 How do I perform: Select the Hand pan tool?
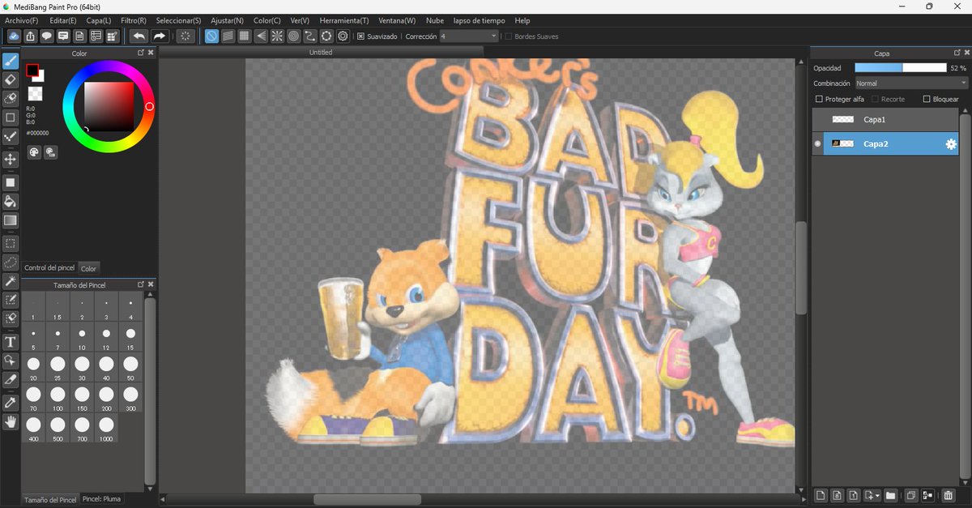(x=11, y=422)
